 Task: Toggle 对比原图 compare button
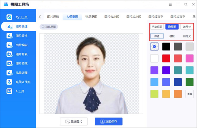(49, 27)
